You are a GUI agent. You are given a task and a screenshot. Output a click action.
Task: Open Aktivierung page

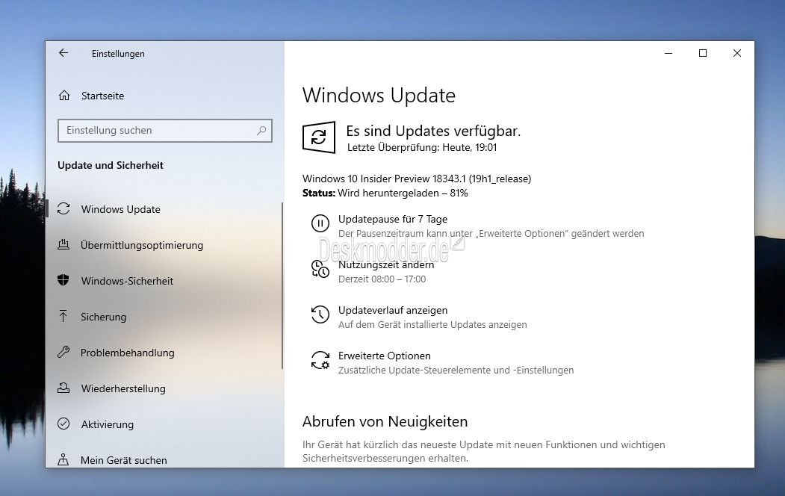point(108,424)
